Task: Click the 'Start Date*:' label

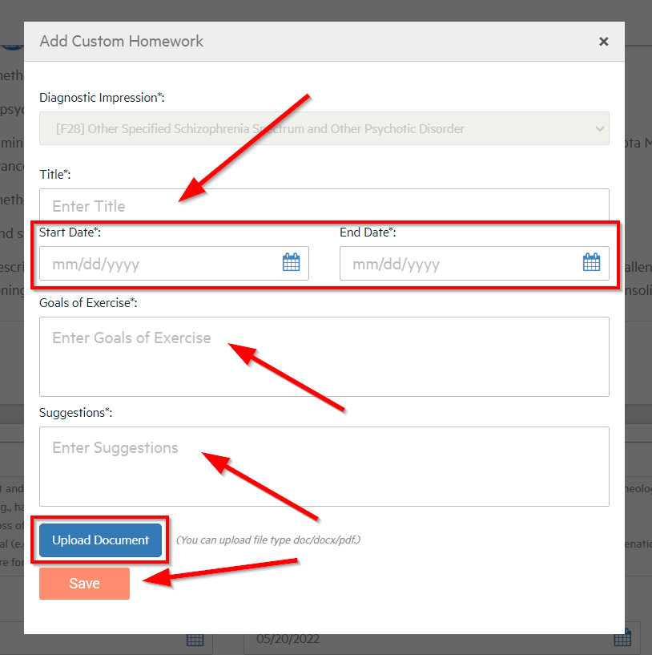Action: click(70, 232)
